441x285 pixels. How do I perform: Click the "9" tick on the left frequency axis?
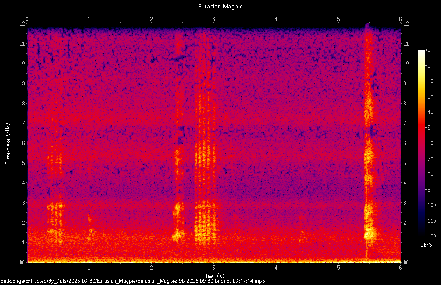23,83
